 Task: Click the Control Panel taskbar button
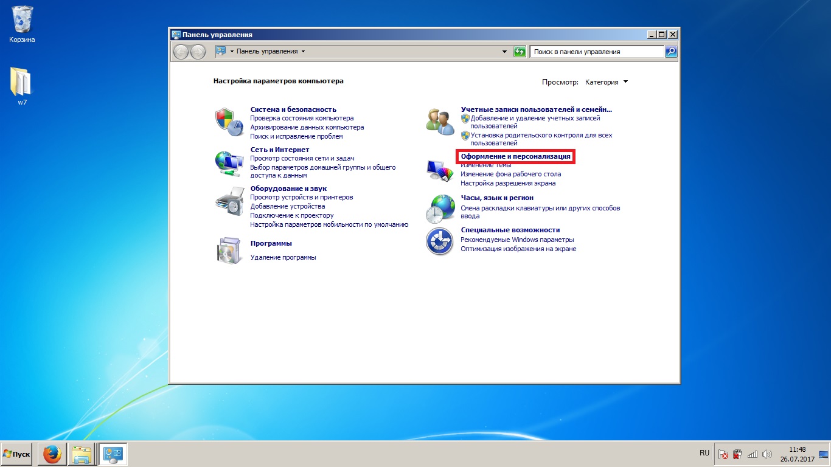tap(113, 454)
